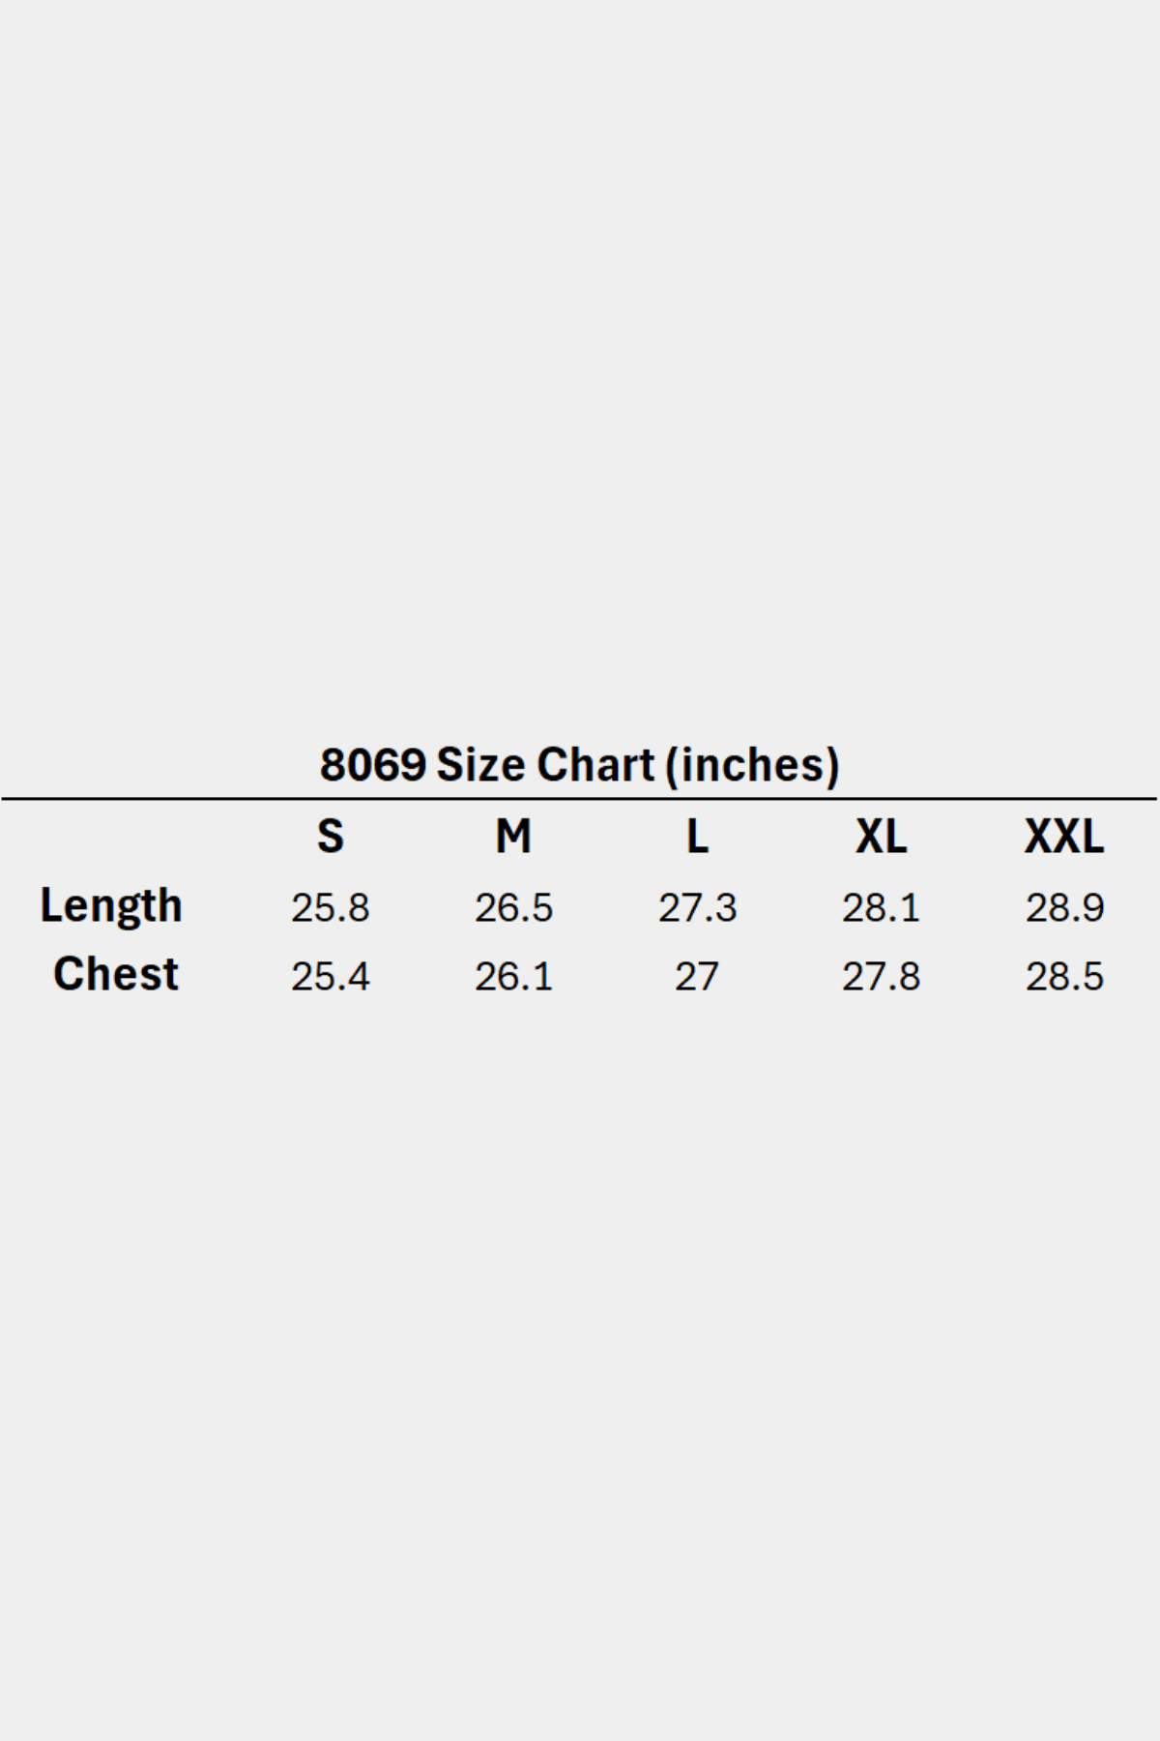Click the 8069 product number in title

click(x=372, y=765)
